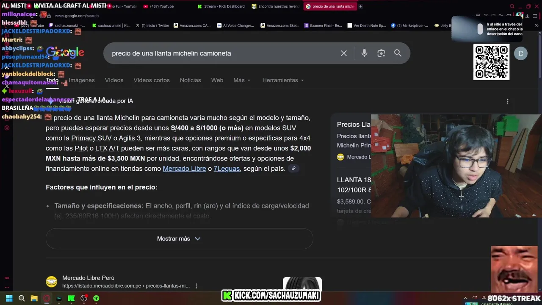Open browser downloads icon
The width and height of the screenshot is (542, 305).
pos(527,16)
